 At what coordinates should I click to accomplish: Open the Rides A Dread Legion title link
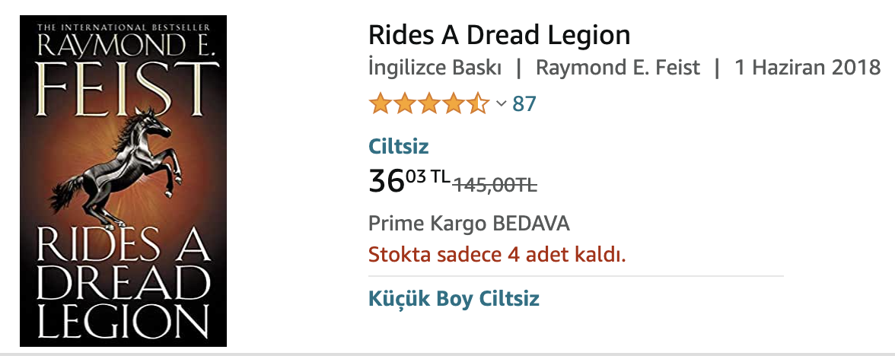pyautogui.click(x=499, y=35)
